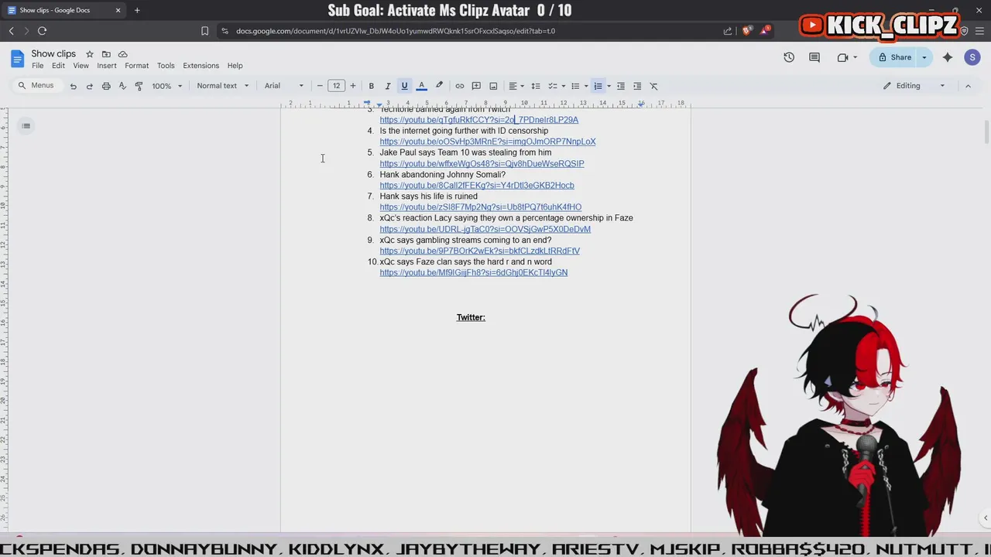Image resolution: width=991 pixels, height=557 pixels.
Task: Insert link using chain icon
Action: click(x=460, y=86)
